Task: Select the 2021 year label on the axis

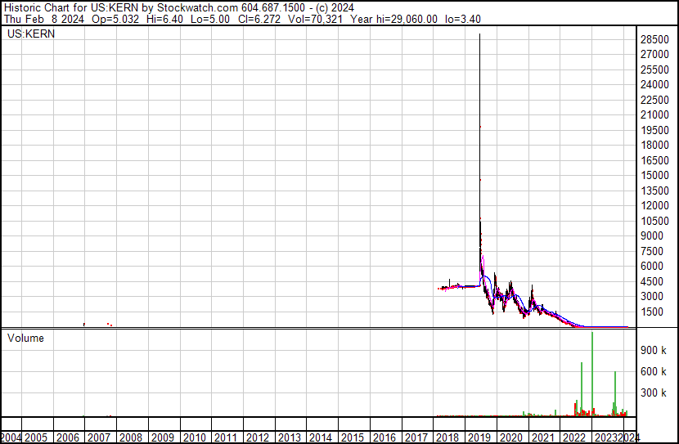Action: (542, 437)
